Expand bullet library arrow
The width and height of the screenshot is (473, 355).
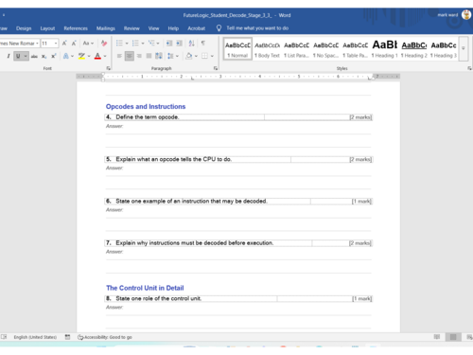click(x=127, y=44)
